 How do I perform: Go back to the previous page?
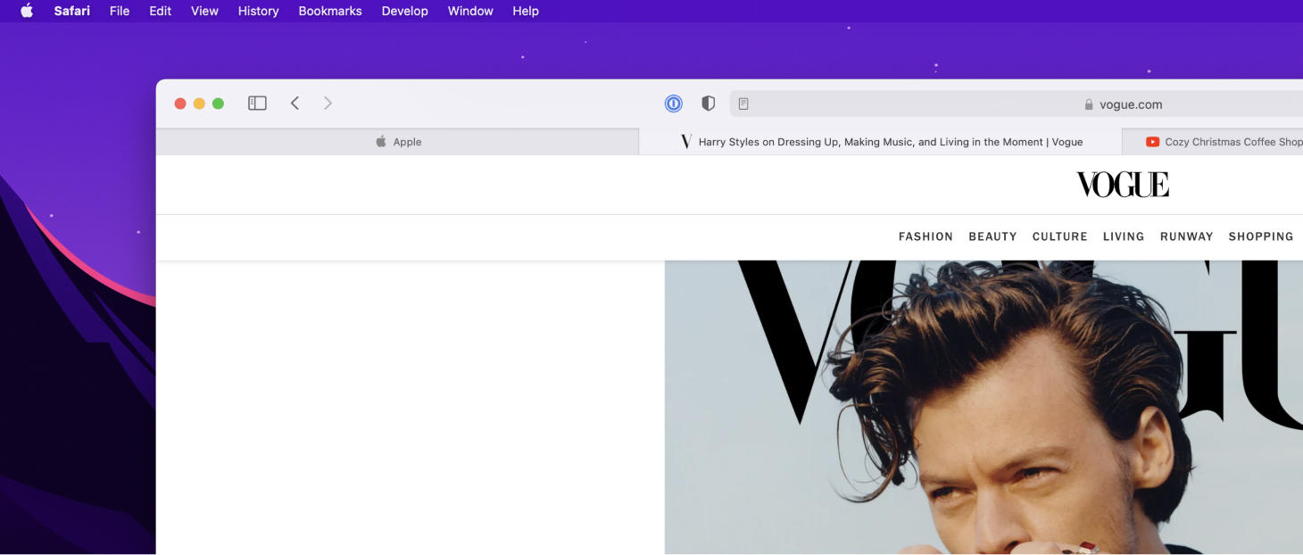[x=295, y=104]
